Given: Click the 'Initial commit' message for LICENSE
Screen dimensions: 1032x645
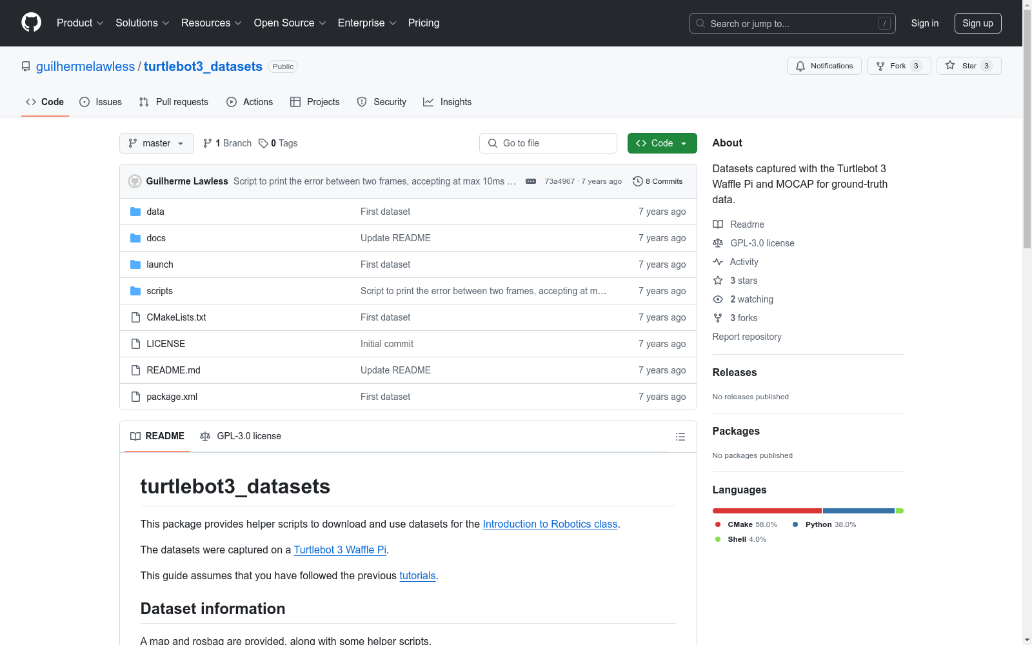Looking at the screenshot, I should coord(387,344).
